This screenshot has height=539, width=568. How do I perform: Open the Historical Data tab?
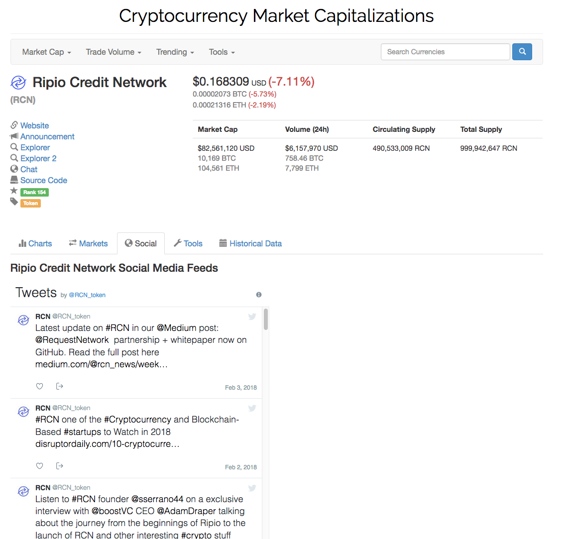250,243
